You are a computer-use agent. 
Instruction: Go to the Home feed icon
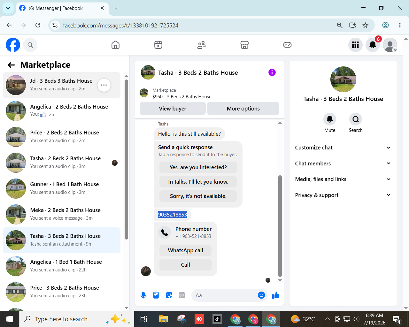[115, 45]
